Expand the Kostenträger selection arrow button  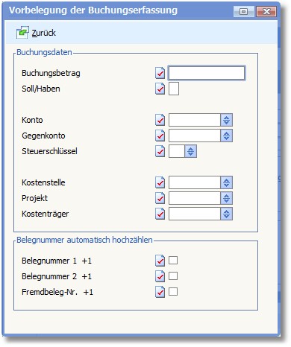[226, 214]
